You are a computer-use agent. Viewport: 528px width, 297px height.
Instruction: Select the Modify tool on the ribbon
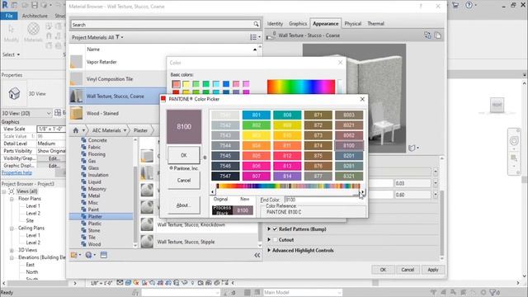point(11,33)
